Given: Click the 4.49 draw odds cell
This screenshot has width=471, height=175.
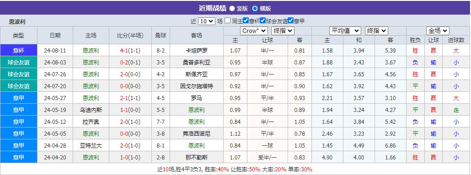Looking at the screenshot, I should pos(359,146).
